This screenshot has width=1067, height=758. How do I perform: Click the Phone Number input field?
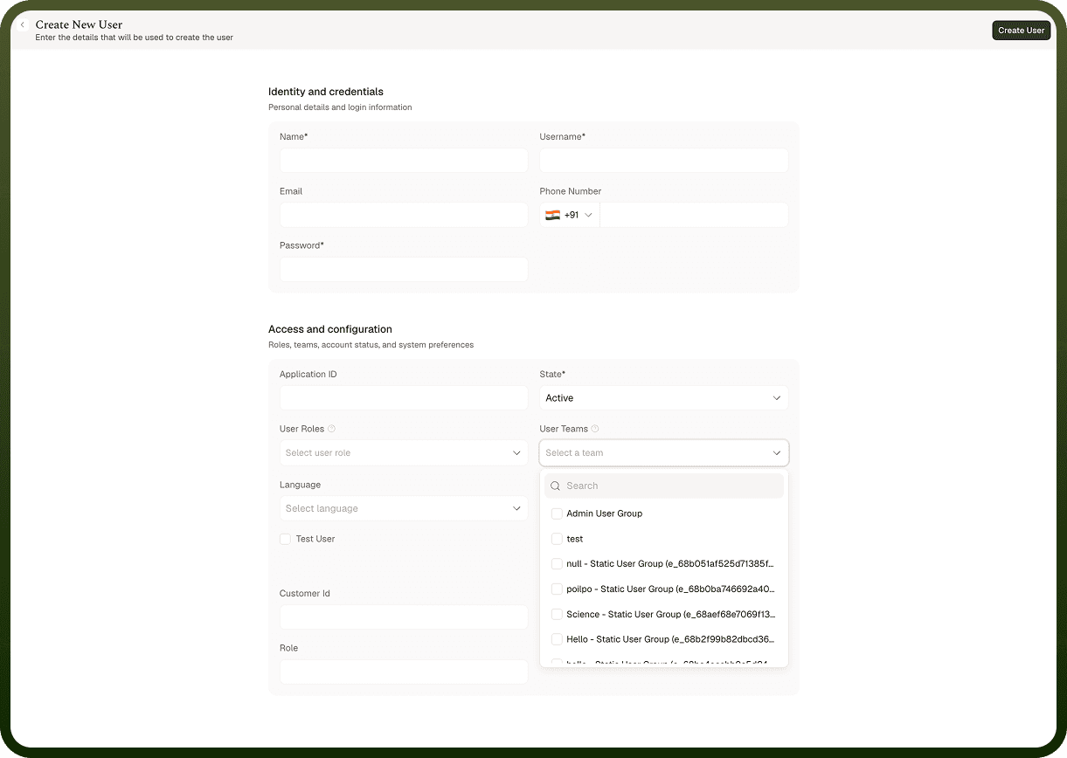[x=694, y=215]
